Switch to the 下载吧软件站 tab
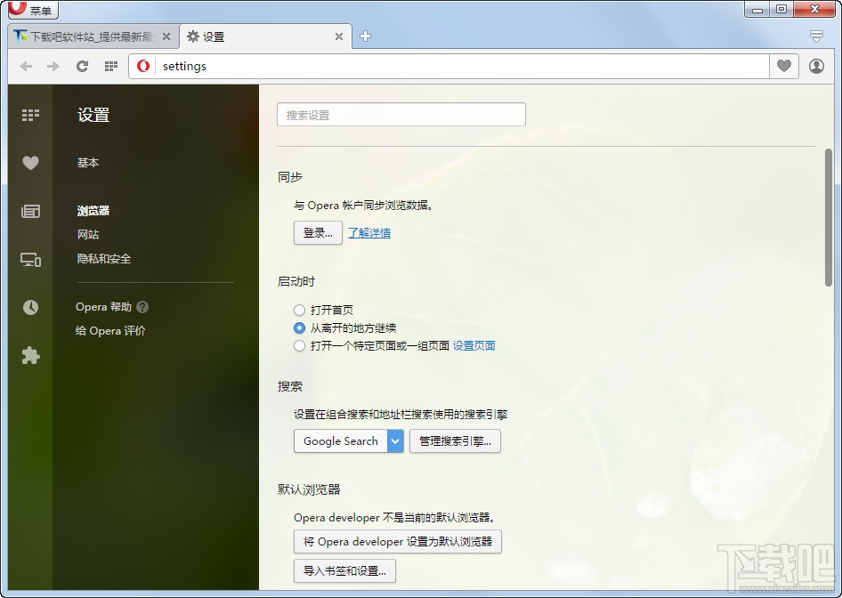This screenshot has width=842, height=598. coord(89,36)
